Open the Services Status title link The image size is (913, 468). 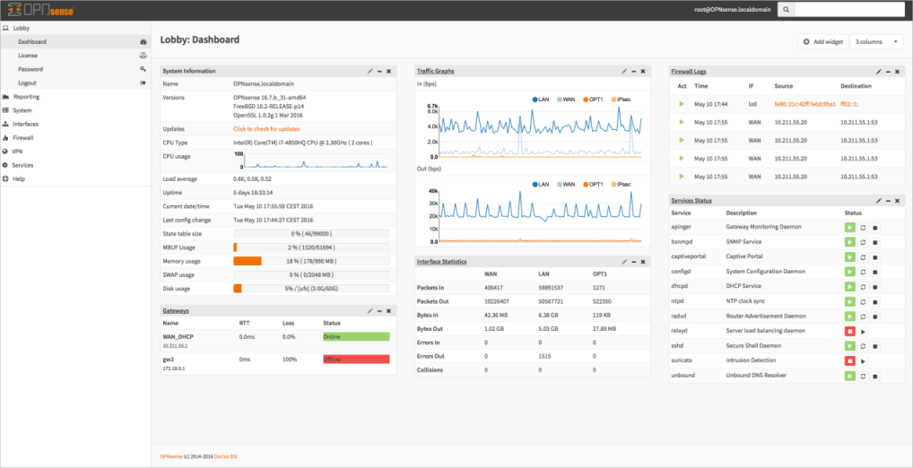691,200
